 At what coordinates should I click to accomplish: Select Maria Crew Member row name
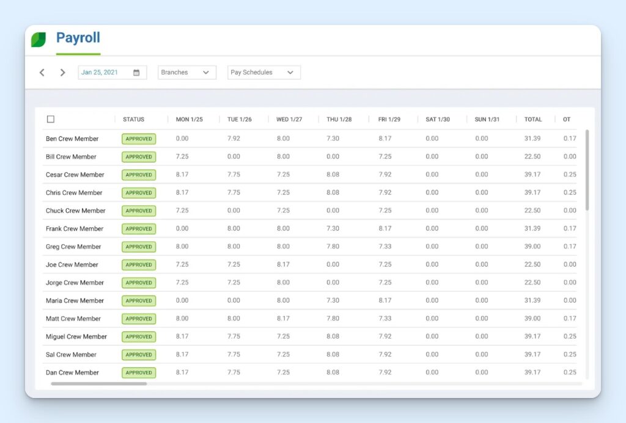75,300
